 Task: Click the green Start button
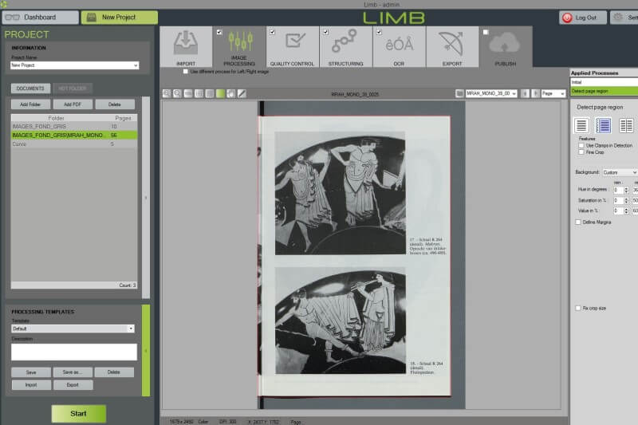click(x=78, y=414)
